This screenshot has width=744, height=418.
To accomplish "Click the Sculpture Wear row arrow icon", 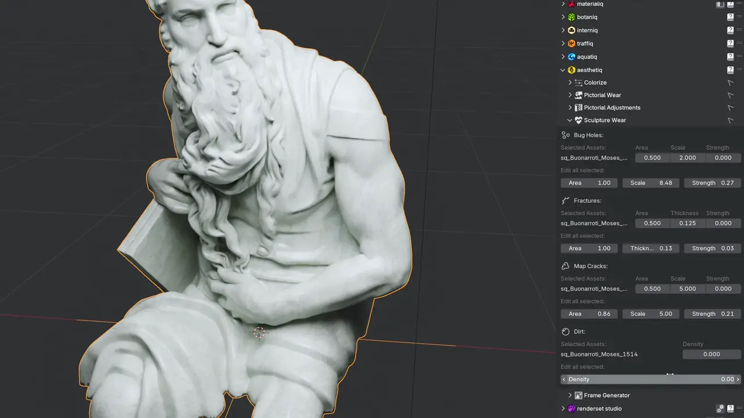I will point(731,120).
